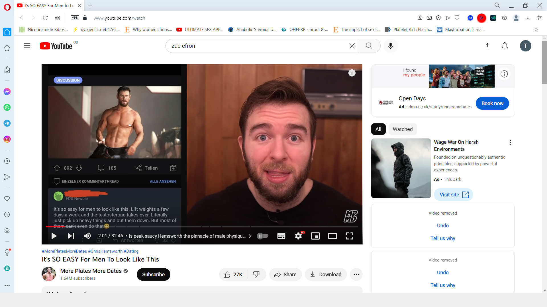The image size is (547, 307).
Task: Play the paused video
Action: [x=54, y=236]
